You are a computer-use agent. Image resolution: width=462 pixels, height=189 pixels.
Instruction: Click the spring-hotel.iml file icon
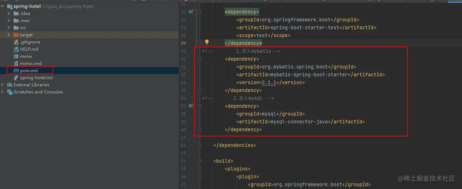pos(16,78)
